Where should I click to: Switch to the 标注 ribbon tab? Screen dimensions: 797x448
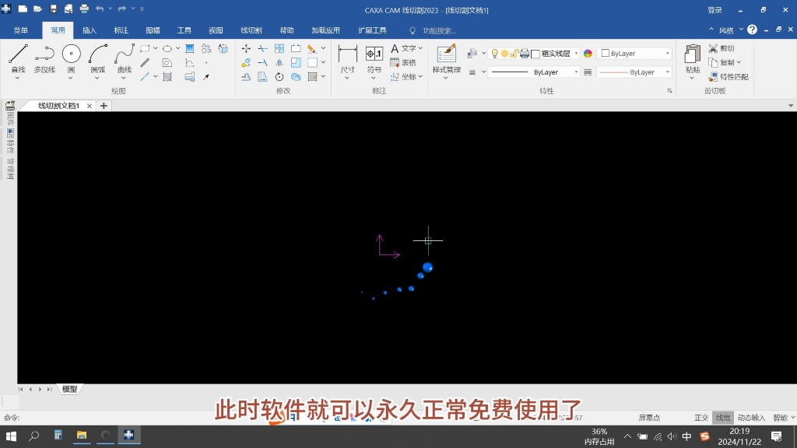121,30
